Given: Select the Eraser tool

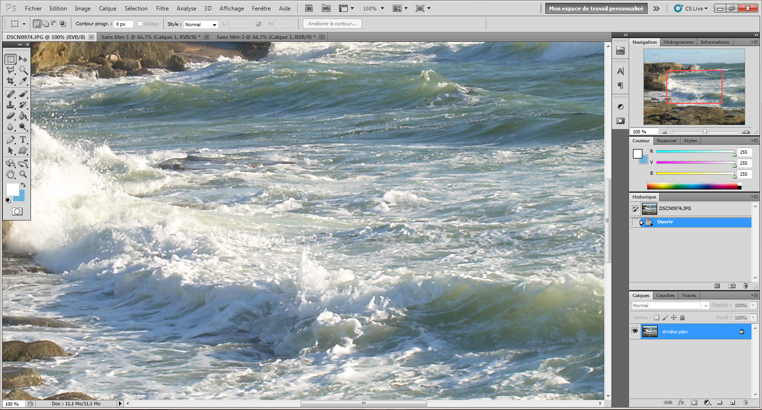Looking at the screenshot, I should pos(10,116).
